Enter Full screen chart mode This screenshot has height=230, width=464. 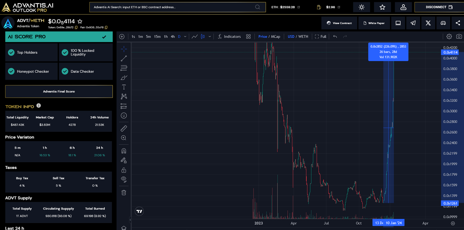click(321, 37)
